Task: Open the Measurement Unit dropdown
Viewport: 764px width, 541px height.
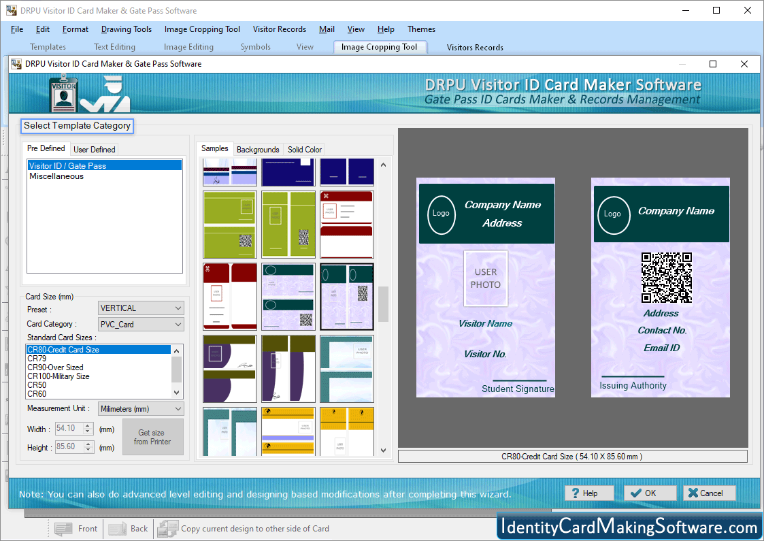Action: (x=140, y=408)
